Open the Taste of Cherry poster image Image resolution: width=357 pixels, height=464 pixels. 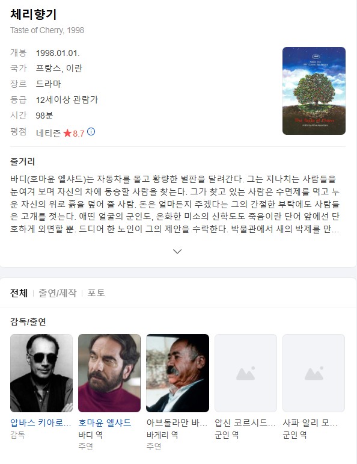tap(314, 91)
